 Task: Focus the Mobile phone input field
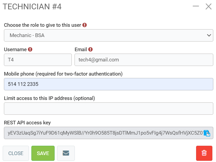[109, 84]
